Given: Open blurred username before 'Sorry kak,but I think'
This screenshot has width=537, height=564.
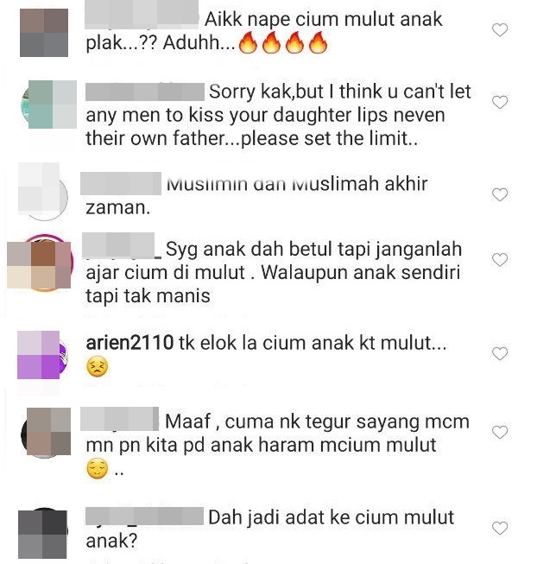Looking at the screenshot, I should [x=145, y=92].
